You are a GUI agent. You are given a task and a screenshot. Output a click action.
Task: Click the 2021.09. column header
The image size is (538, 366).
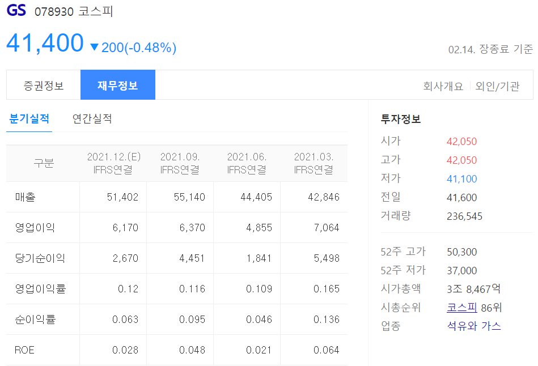click(x=180, y=163)
